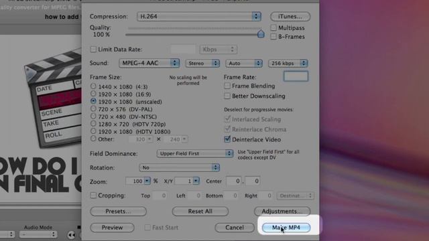Click the second Center coordinate field
Screen dimensions: 429x241
pyautogui.click(x=252, y=181)
